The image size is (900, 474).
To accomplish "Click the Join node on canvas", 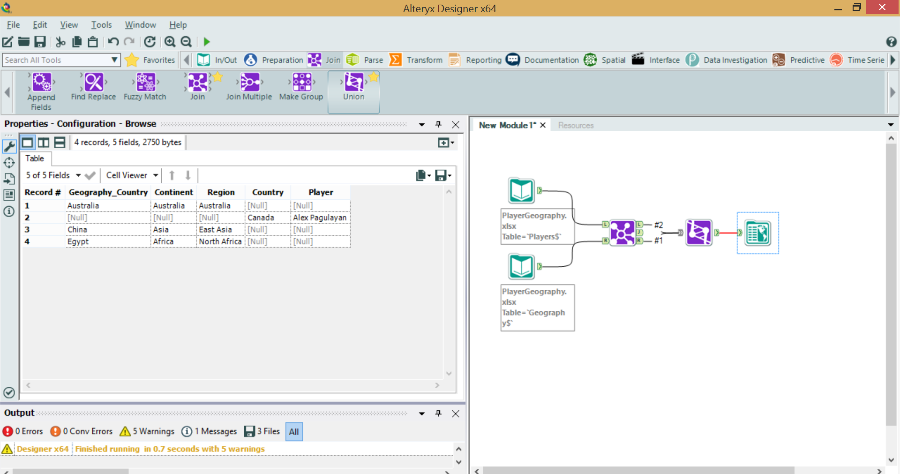I will coord(622,232).
